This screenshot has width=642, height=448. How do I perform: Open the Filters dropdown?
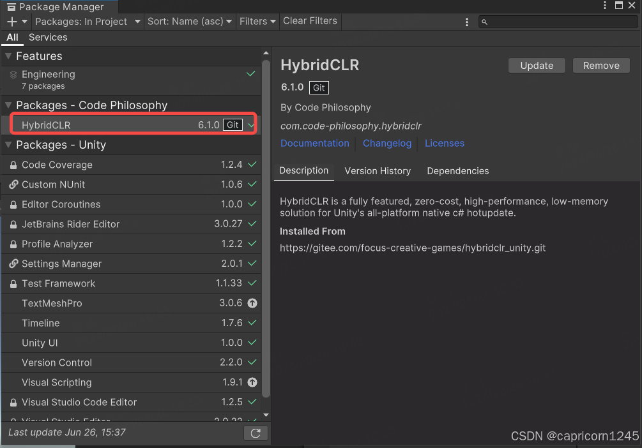click(257, 21)
